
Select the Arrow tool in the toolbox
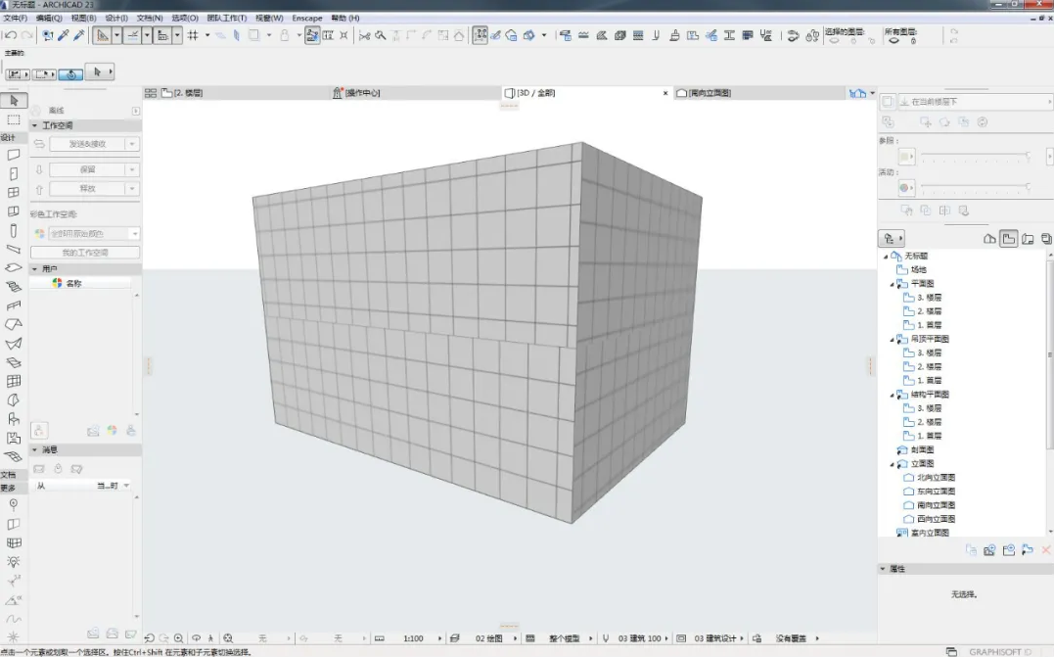pos(14,101)
